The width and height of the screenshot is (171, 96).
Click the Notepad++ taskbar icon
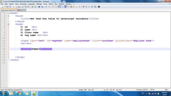pos(34,94)
